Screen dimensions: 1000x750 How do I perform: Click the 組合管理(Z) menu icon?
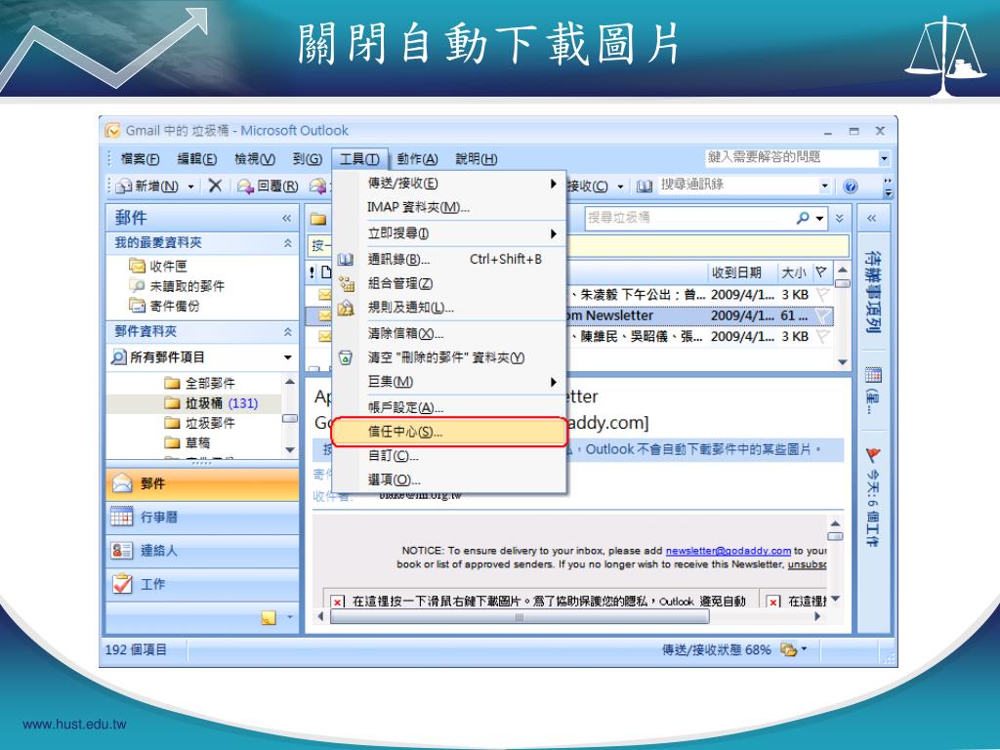coord(346,283)
